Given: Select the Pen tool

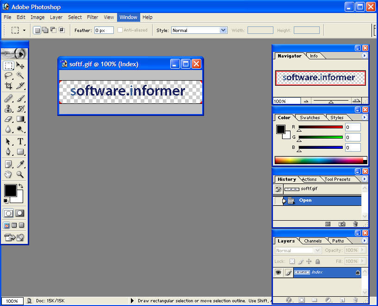Looking at the screenshot, I should point(8,152).
